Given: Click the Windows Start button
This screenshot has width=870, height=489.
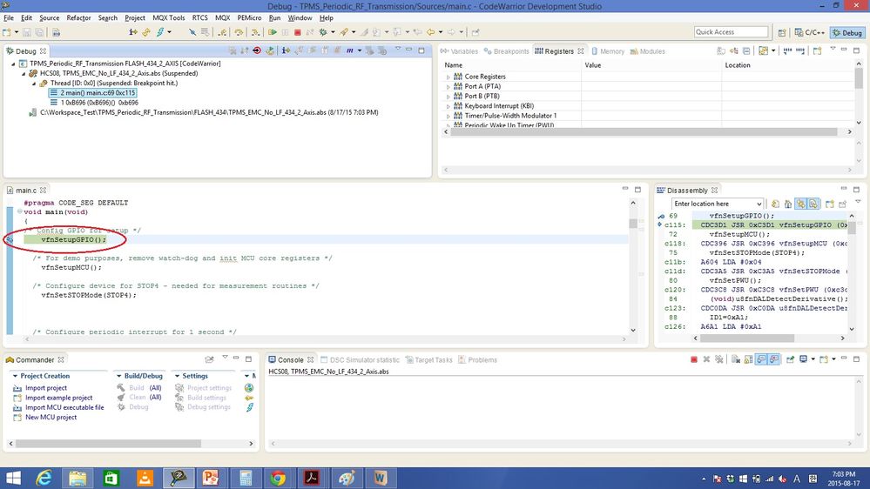Looking at the screenshot, I should [13, 478].
